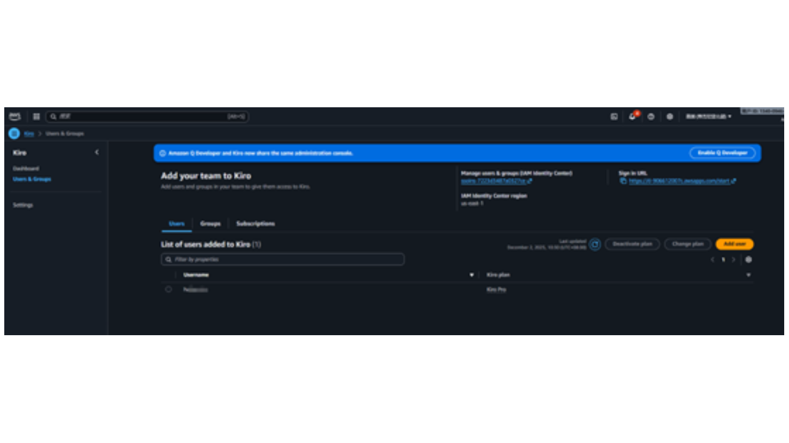Sort by the Username column arrow
Screen dimensions: 789x443
tap(471, 275)
